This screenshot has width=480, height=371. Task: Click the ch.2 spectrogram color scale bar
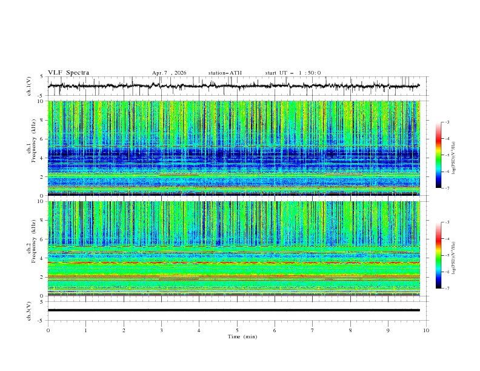click(x=439, y=255)
